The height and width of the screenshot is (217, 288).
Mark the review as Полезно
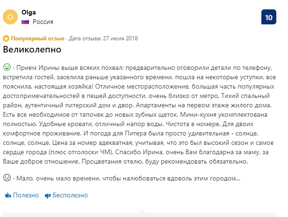tap(26, 195)
